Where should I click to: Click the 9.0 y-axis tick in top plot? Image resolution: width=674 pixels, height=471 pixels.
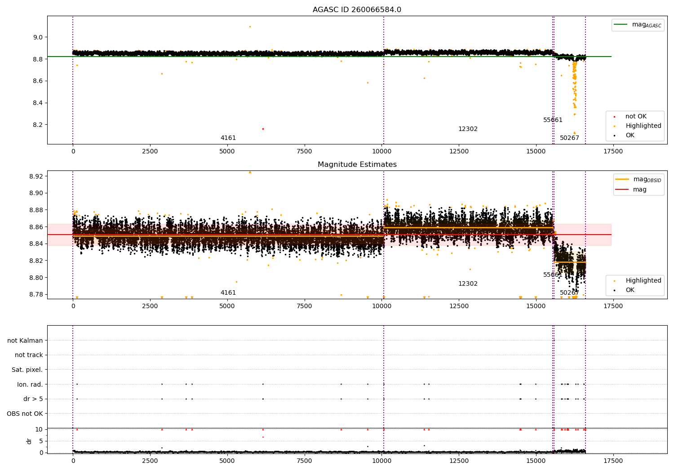[x=37, y=37]
